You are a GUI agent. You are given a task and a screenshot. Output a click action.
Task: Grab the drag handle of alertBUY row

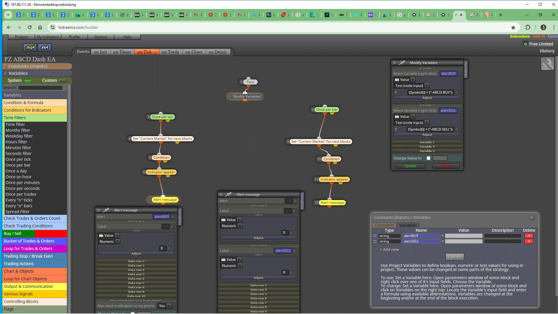click(375, 236)
